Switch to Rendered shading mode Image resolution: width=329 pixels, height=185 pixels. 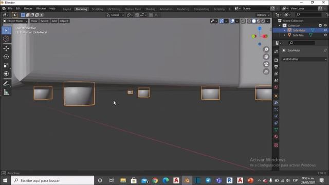click(x=263, y=21)
